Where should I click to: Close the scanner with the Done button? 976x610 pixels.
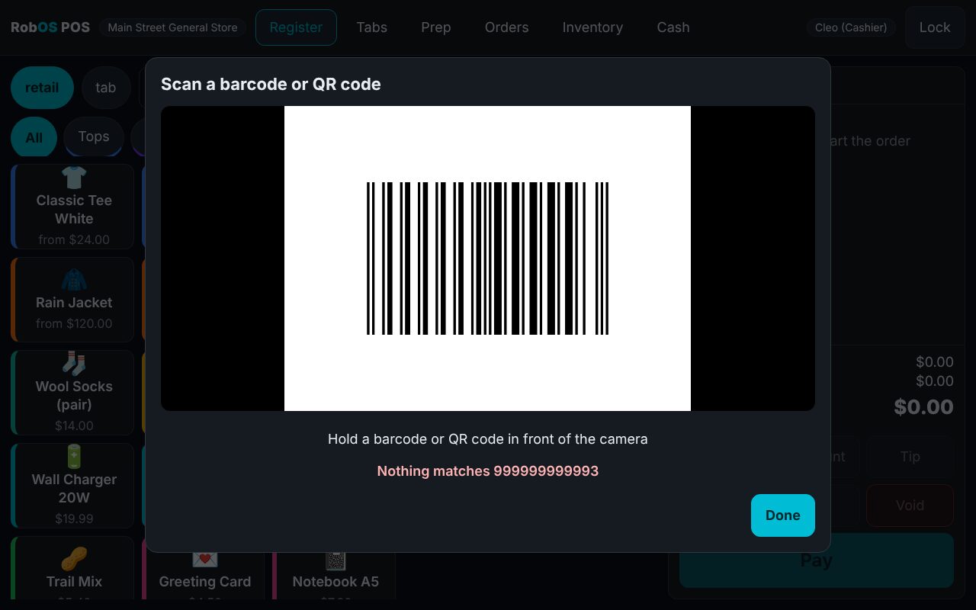click(783, 515)
